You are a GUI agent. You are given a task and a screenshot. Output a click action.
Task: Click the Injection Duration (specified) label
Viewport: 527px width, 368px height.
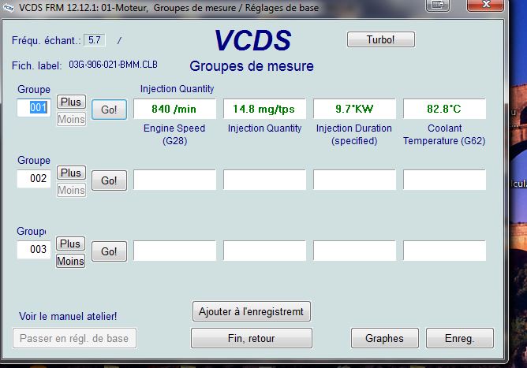pyautogui.click(x=354, y=134)
